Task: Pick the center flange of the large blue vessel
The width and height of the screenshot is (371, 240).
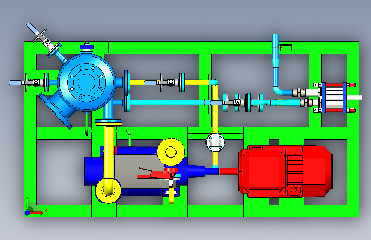Action: [x=86, y=82]
